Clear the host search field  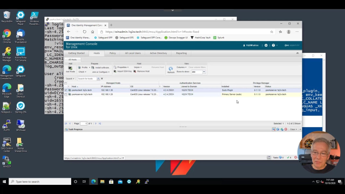point(98,79)
